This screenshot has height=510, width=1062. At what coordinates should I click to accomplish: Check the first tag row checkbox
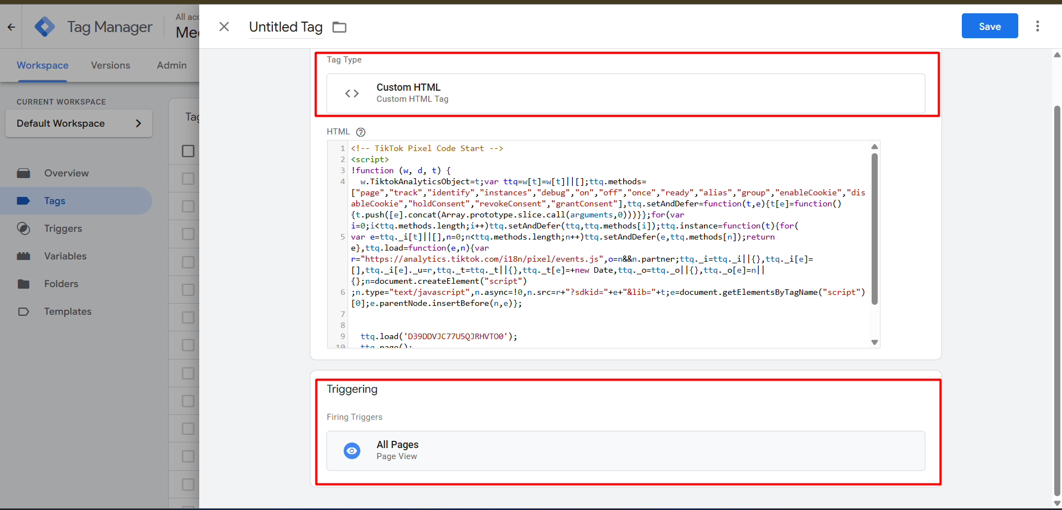(x=188, y=179)
